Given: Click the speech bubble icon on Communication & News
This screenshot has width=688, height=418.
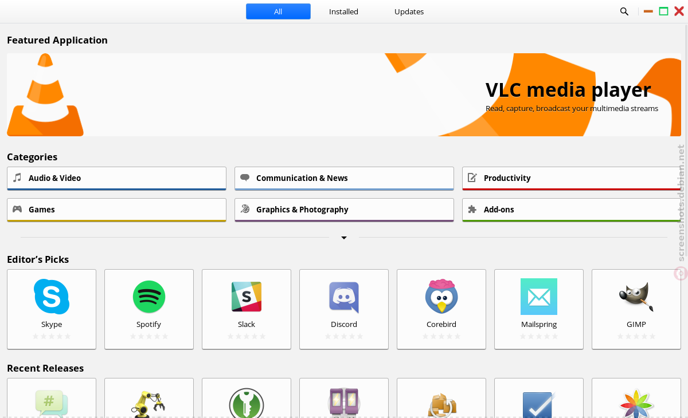Looking at the screenshot, I should pos(245,178).
